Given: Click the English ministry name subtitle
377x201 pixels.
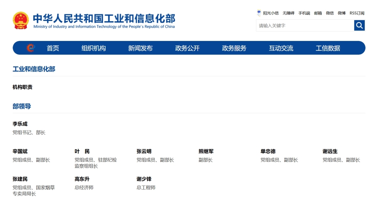Looking at the screenshot, I should click(104, 27).
